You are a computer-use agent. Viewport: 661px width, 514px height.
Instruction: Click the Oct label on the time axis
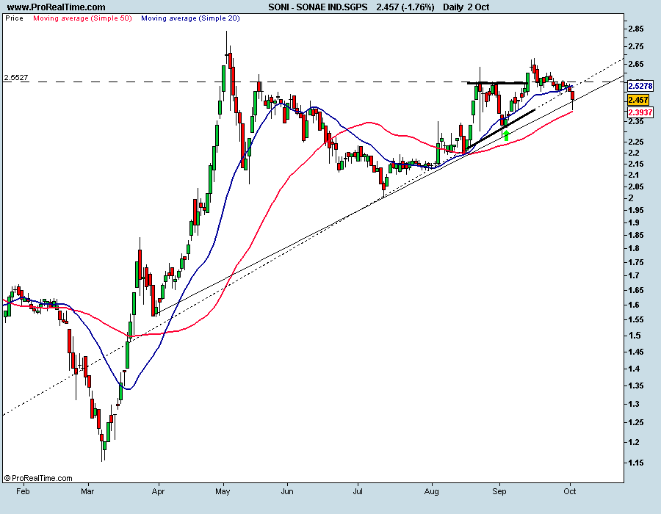(x=570, y=491)
